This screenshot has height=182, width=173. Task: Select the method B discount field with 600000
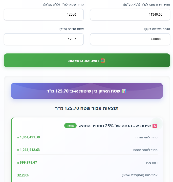[x=130, y=39]
